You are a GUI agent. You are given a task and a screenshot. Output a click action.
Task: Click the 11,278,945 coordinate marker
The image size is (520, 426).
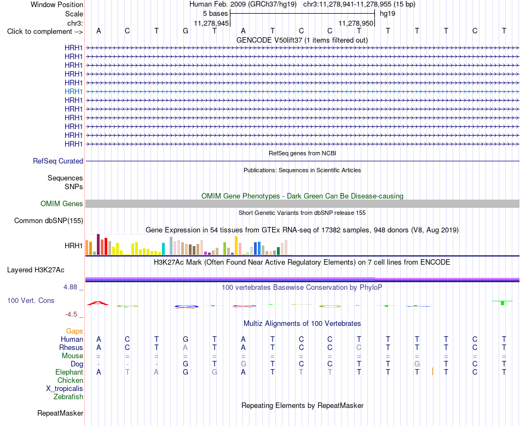click(x=212, y=24)
